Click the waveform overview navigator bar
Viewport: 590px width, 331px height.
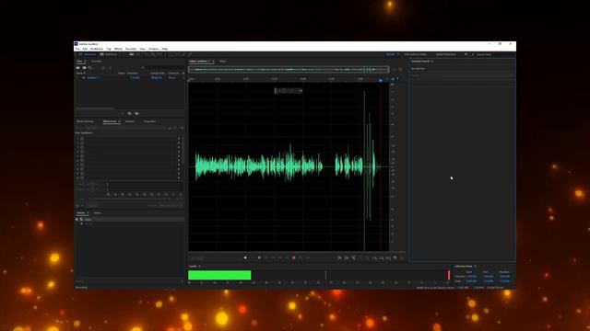pyautogui.click(x=289, y=70)
